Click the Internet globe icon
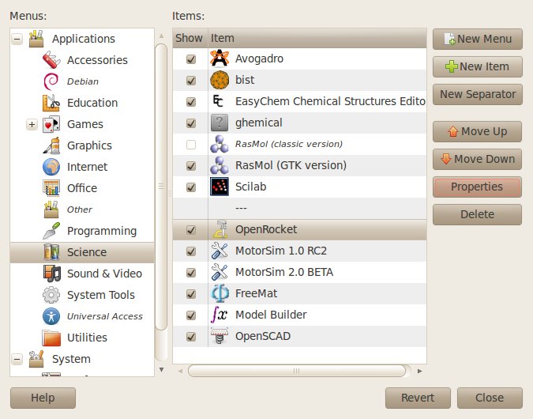The width and height of the screenshot is (533, 419). click(51, 167)
